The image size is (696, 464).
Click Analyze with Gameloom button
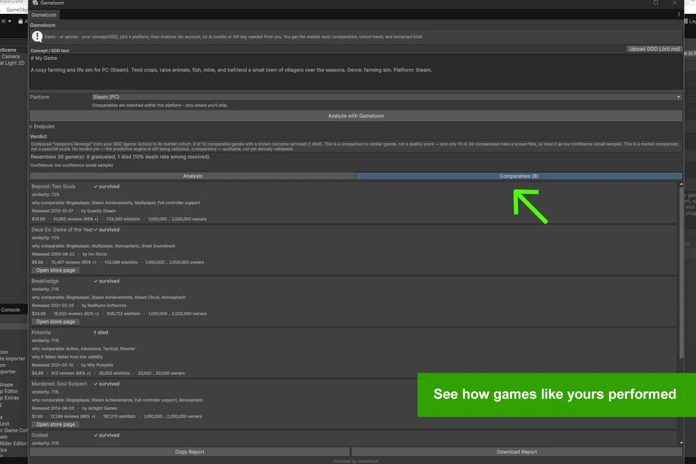click(356, 116)
